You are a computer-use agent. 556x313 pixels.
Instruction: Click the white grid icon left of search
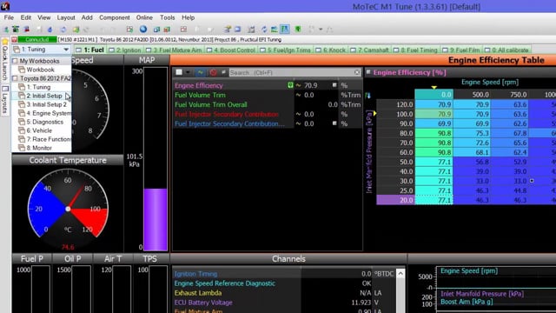pyautogui.click(x=179, y=72)
